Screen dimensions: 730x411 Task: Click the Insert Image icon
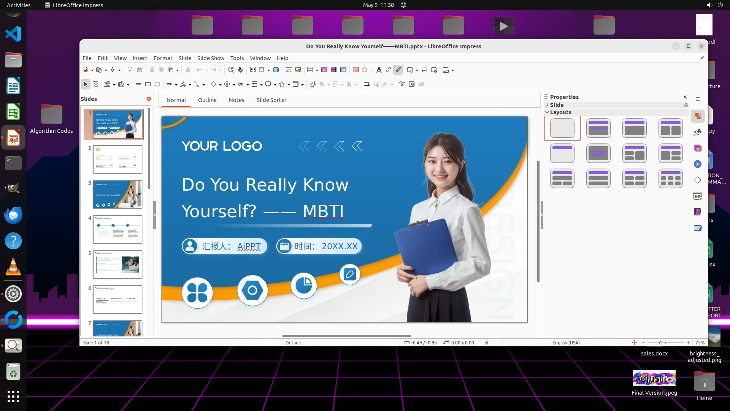324,70
